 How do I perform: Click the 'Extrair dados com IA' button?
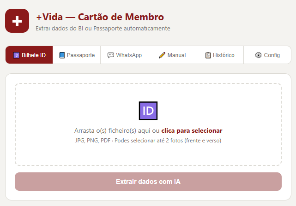tap(148, 182)
